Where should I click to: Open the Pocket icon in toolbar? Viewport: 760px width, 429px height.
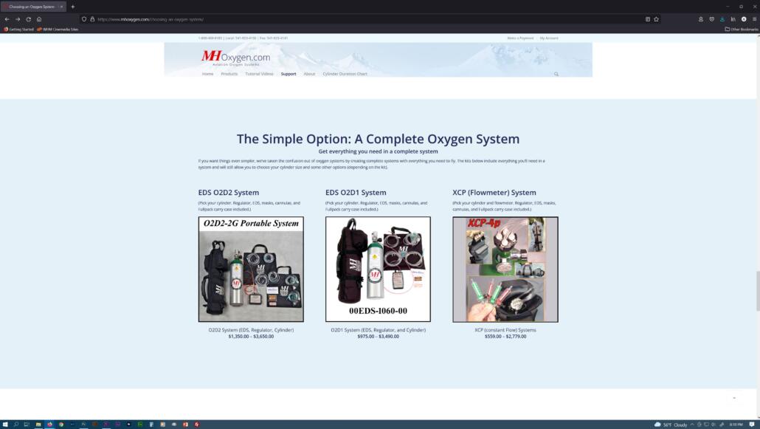pos(711,19)
